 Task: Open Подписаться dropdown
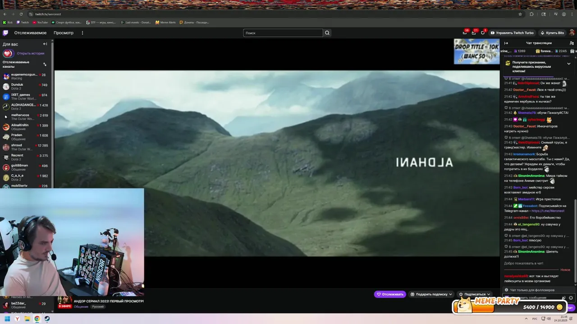click(x=474, y=294)
